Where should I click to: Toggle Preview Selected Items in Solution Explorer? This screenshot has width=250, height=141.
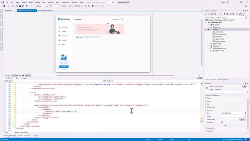(243, 14)
